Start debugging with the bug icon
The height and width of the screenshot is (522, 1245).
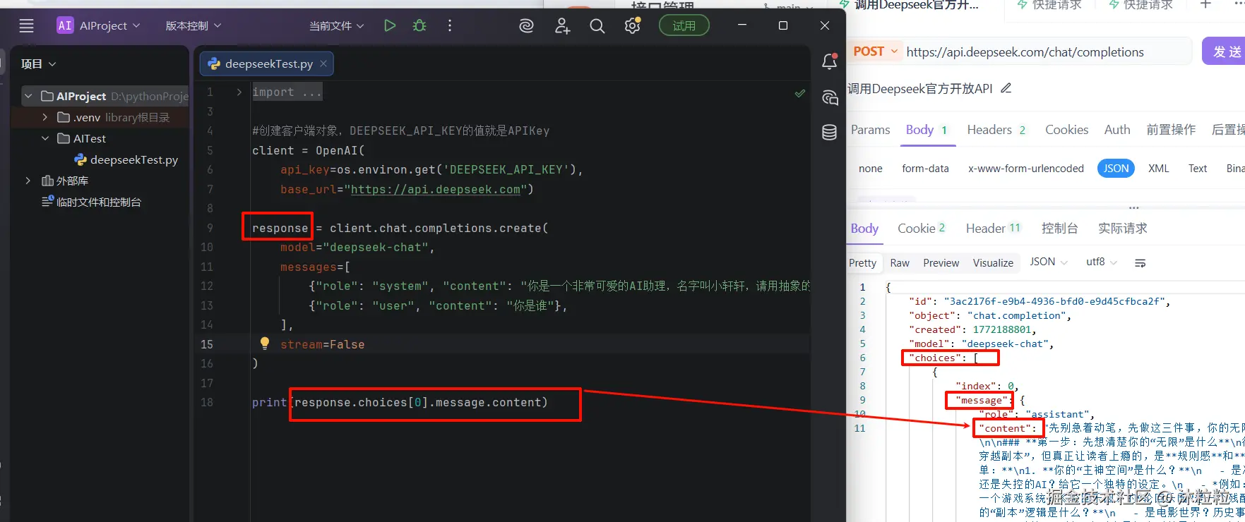[419, 25]
